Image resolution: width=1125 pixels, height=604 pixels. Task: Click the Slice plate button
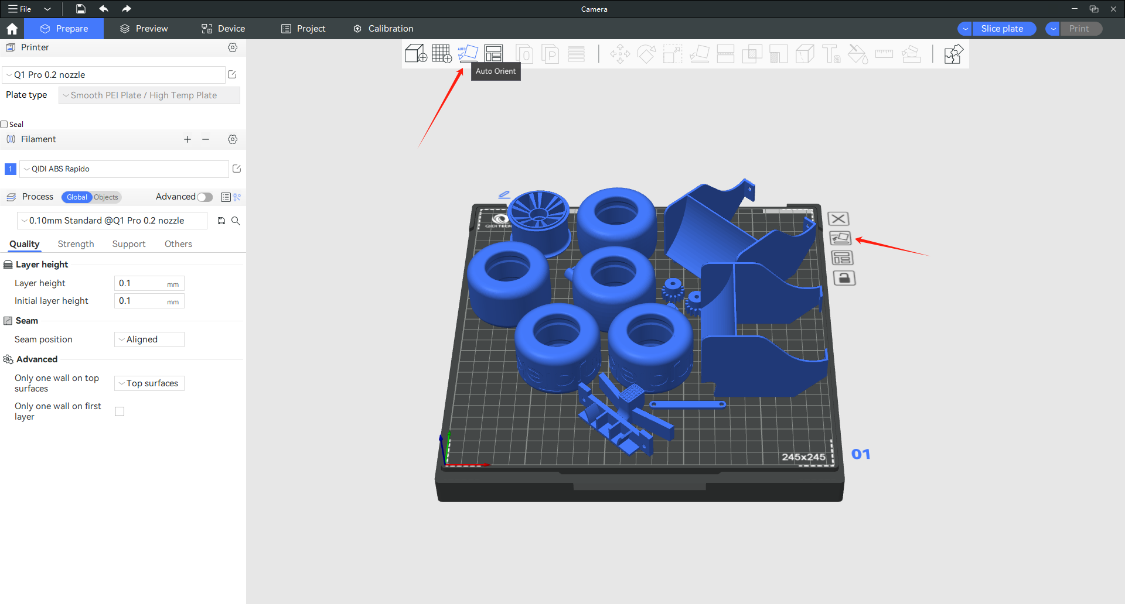pos(1001,29)
